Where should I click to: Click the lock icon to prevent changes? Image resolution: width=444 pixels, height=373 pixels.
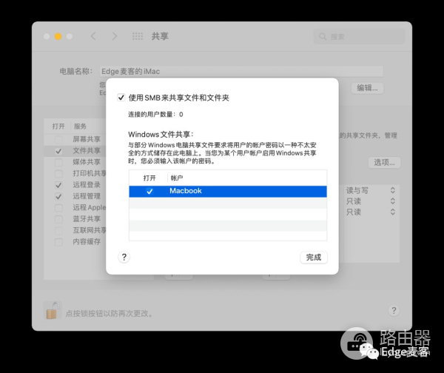point(53,311)
